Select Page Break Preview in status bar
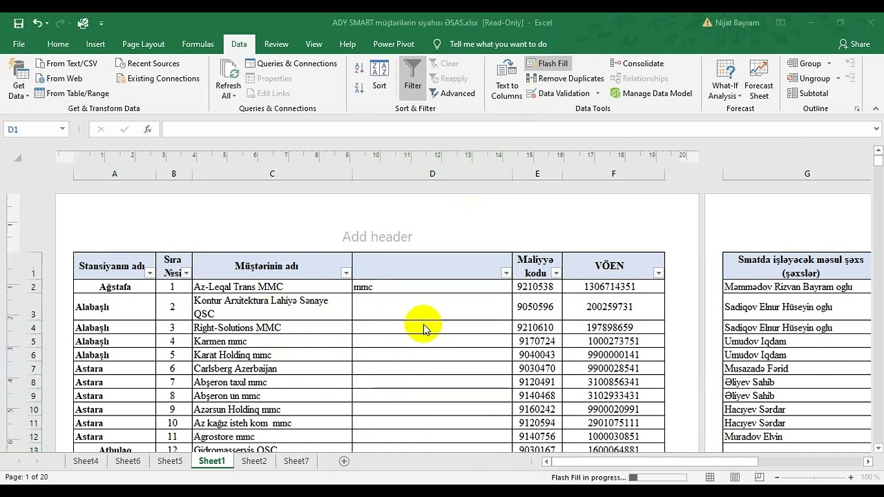884x497 pixels. pyautogui.click(x=759, y=478)
